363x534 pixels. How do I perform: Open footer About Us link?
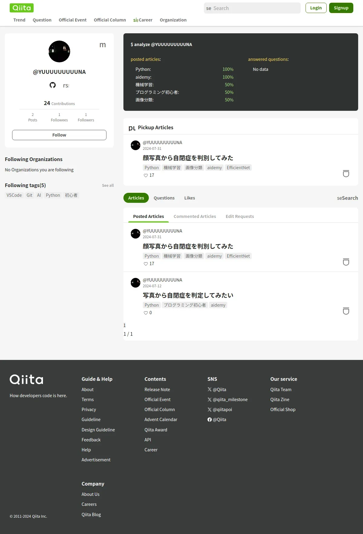click(90, 494)
